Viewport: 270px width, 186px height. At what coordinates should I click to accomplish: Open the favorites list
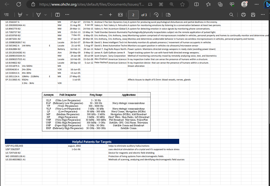pos(208,4)
